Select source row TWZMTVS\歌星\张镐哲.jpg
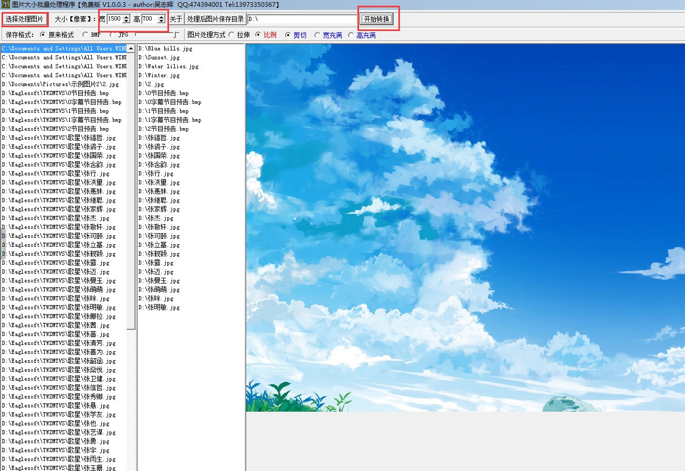 tap(64, 138)
